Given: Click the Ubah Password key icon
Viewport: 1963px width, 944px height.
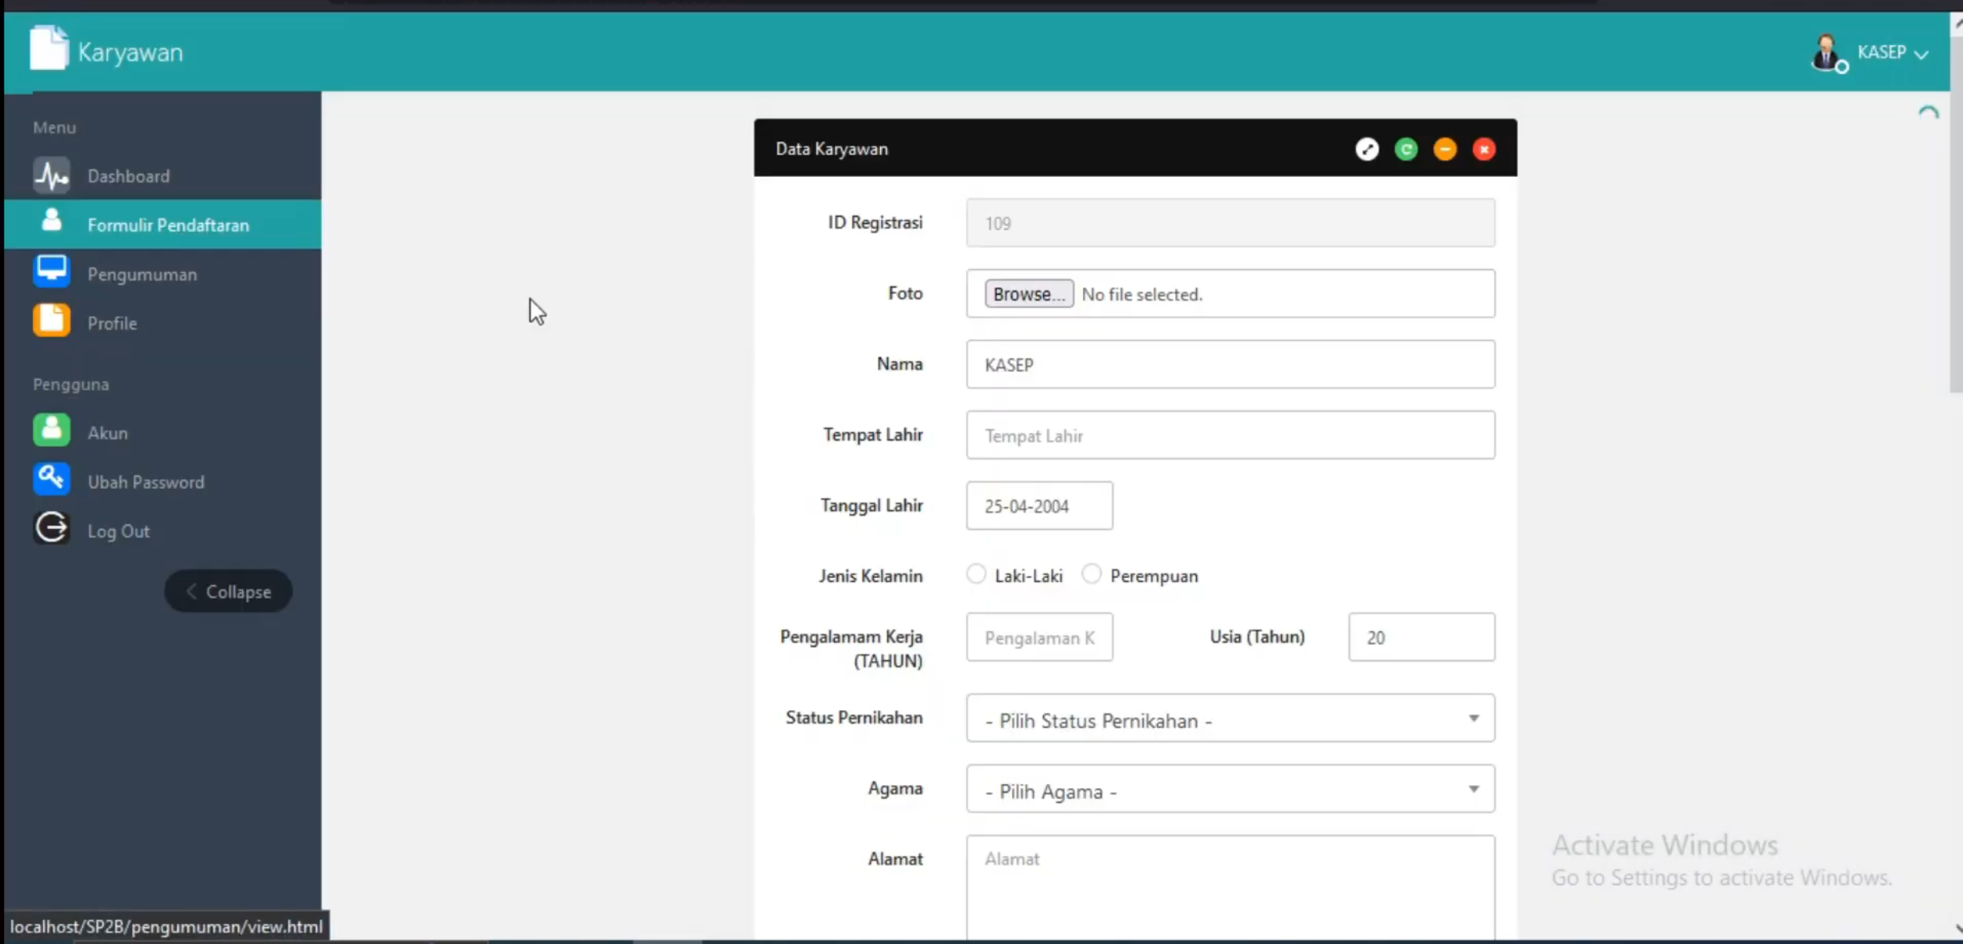Looking at the screenshot, I should pos(51,479).
